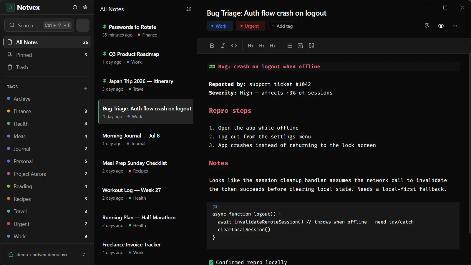Insert inline code formatting

pyautogui.click(x=234, y=46)
